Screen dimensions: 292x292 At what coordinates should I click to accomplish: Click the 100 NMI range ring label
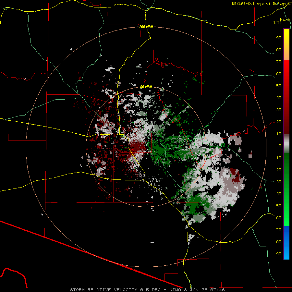click(x=146, y=27)
